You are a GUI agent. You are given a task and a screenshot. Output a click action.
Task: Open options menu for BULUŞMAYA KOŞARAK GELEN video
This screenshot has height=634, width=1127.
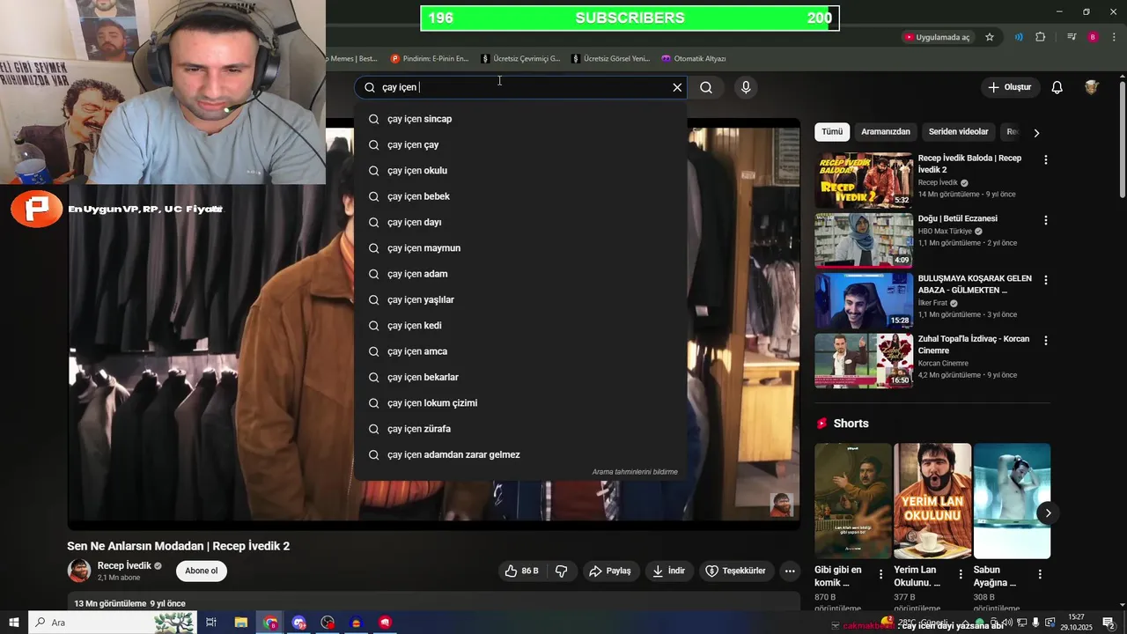coord(1046,280)
